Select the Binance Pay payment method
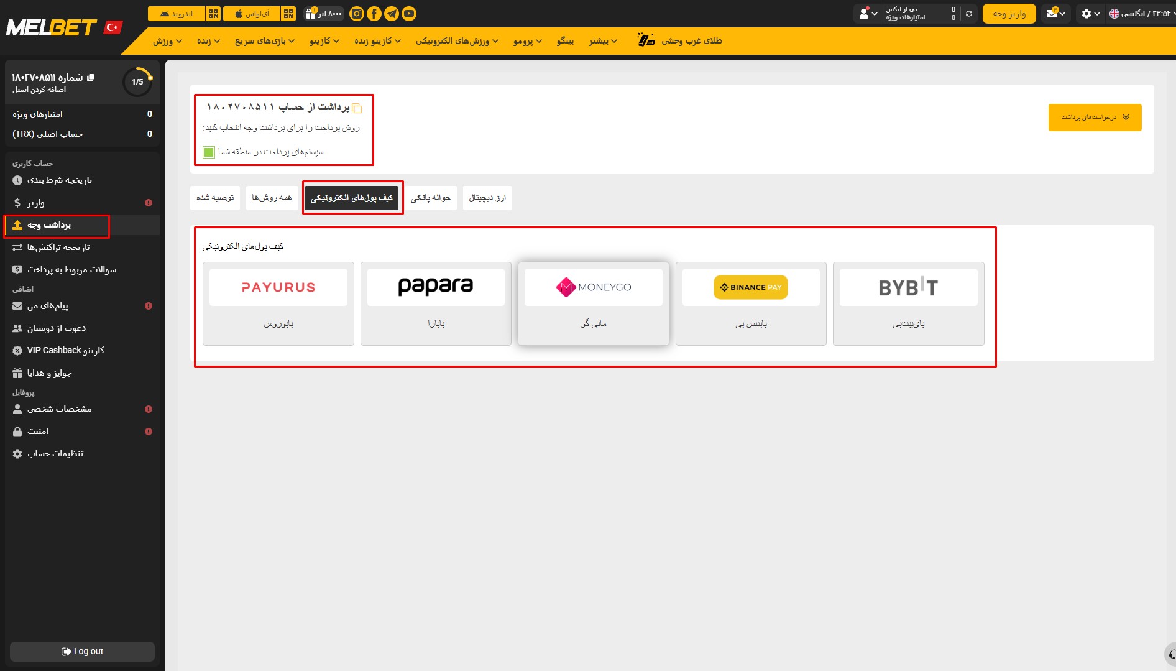 pyautogui.click(x=751, y=303)
